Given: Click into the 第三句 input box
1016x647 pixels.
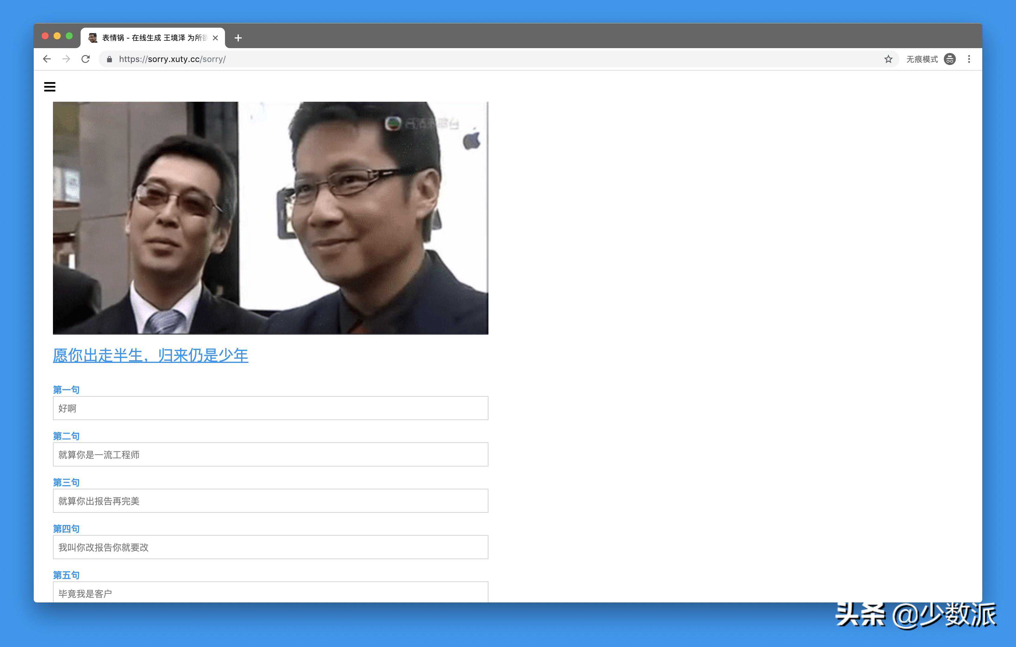Looking at the screenshot, I should pos(270,501).
